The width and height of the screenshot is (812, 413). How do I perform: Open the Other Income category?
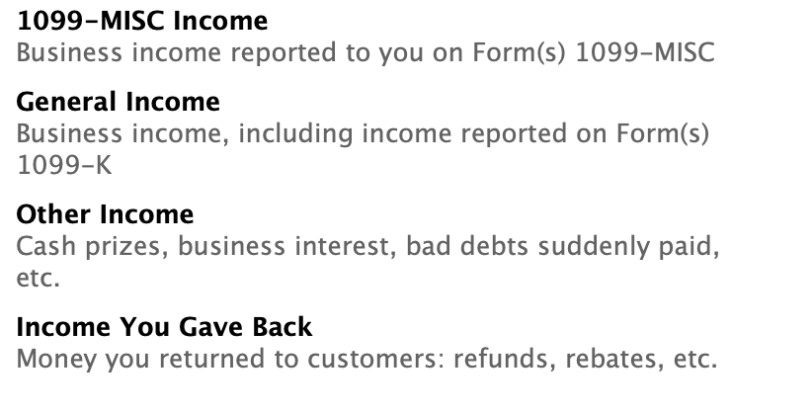click(105, 214)
